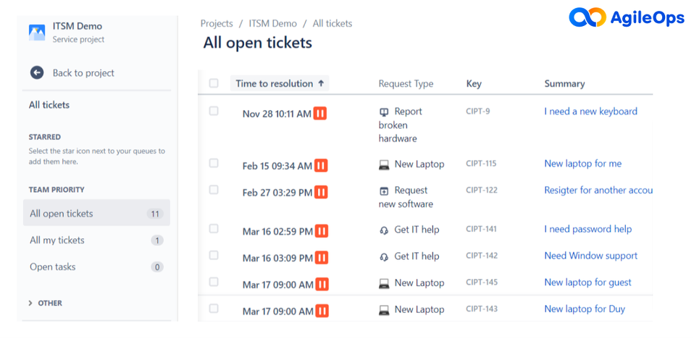This screenshot has height=339, width=694.
Task: Select the All my tickets queue
Action: pos(57,240)
